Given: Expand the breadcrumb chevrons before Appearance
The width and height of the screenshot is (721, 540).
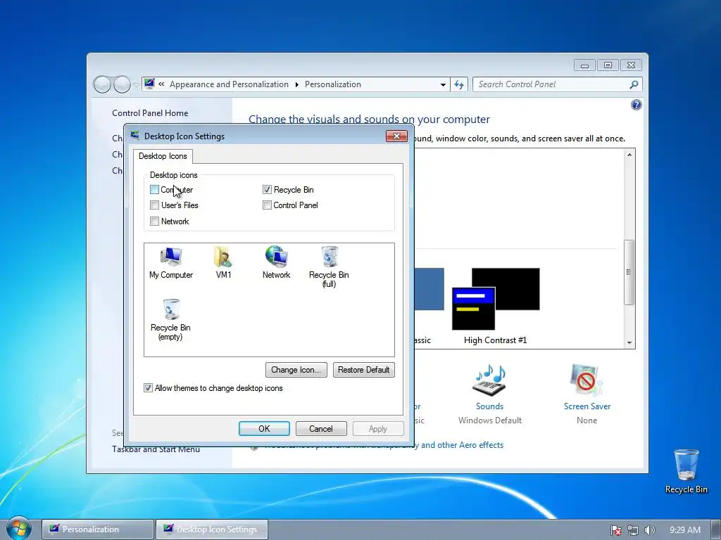Looking at the screenshot, I should coord(161,84).
